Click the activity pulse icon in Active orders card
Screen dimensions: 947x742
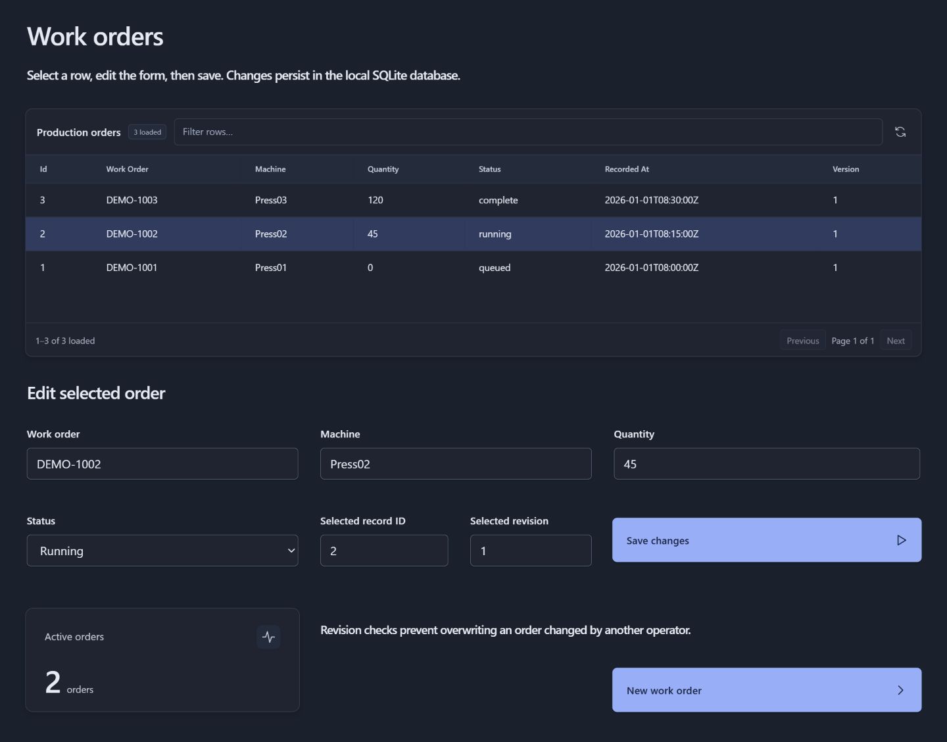coord(268,637)
